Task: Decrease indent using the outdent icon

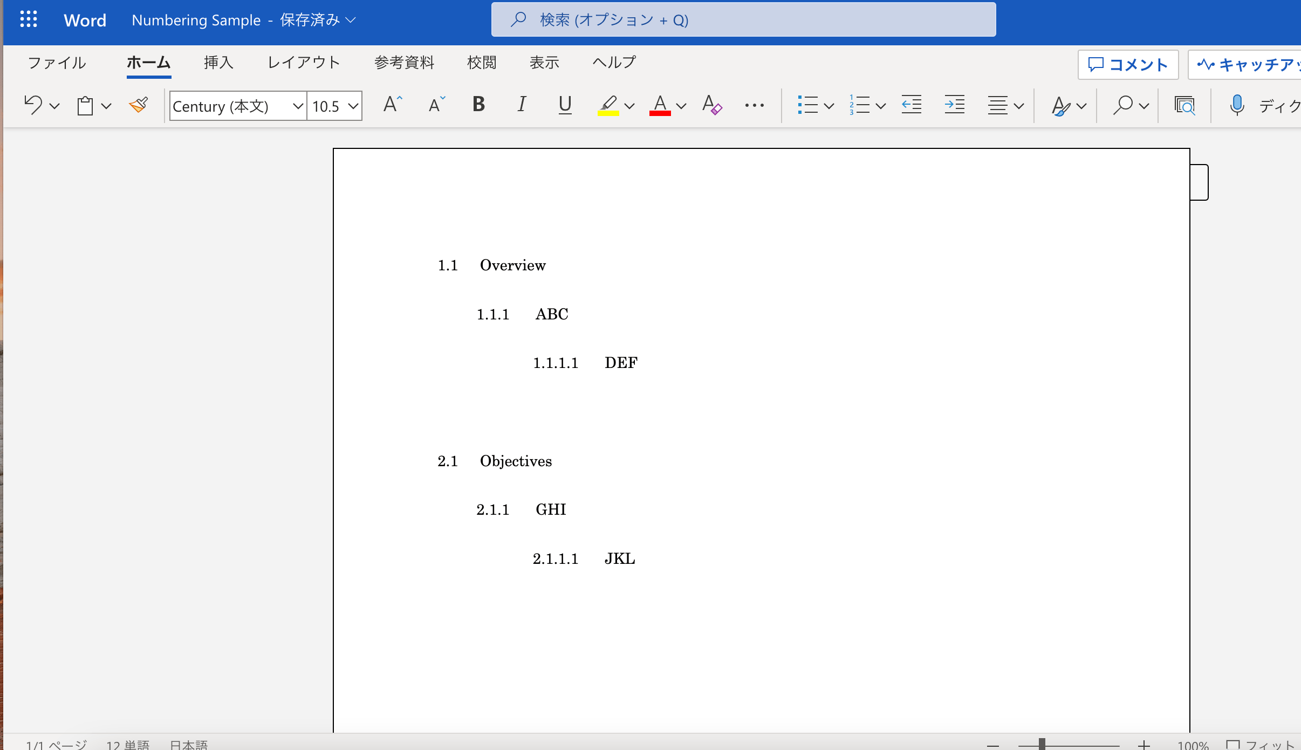Action: (912, 105)
